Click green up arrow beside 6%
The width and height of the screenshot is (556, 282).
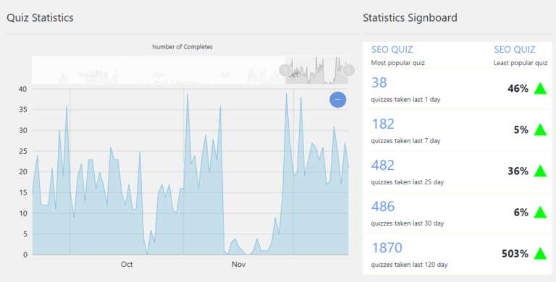540,212
